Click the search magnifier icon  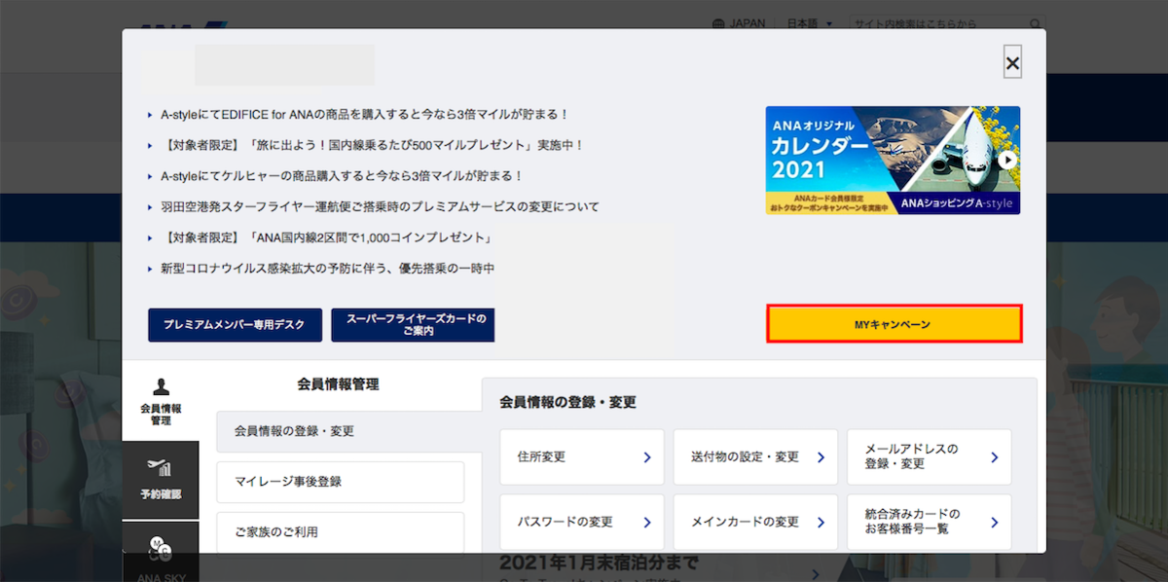pos(1036,24)
